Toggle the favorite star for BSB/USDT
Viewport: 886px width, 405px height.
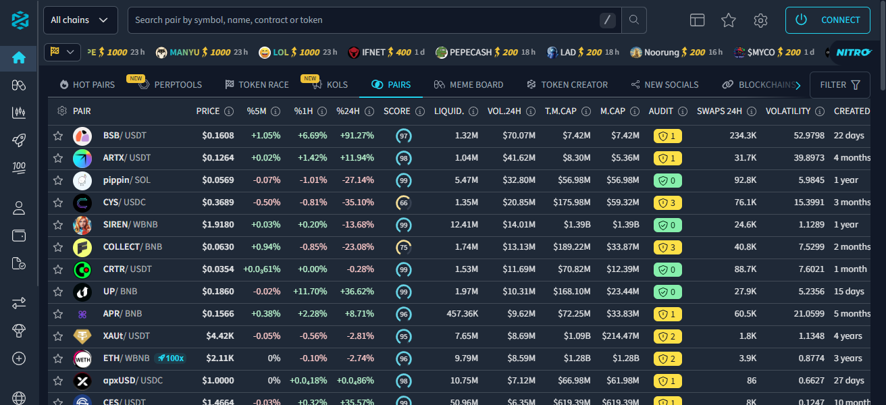(x=57, y=136)
